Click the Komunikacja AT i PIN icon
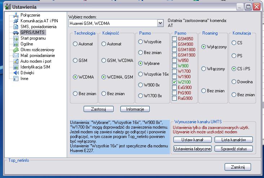264x178 pixels. (16, 21)
